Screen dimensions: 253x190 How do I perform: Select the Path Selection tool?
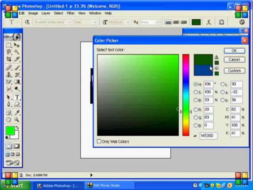9,97
